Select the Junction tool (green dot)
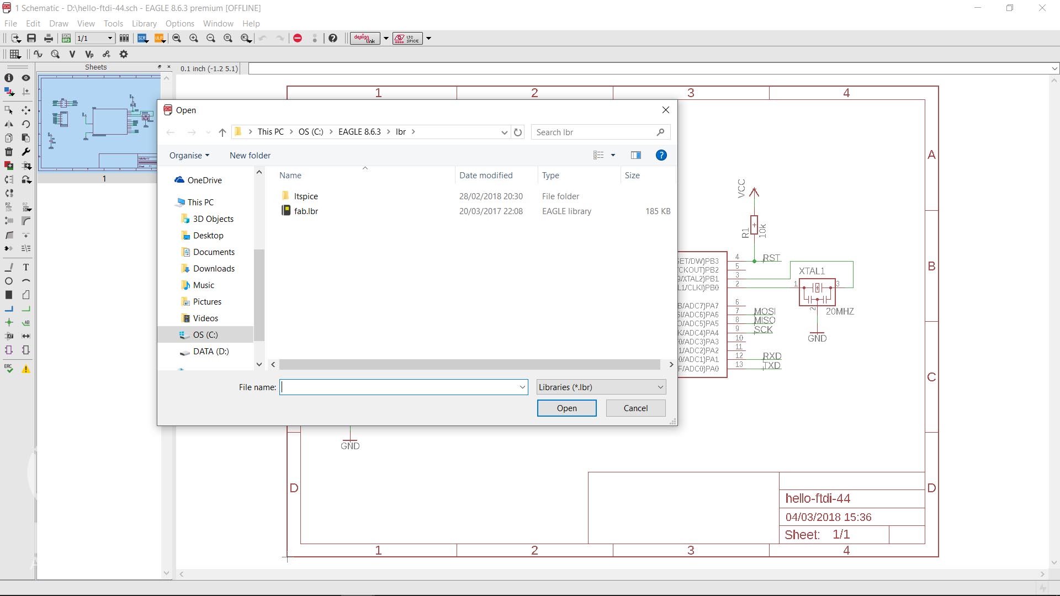This screenshot has height=596, width=1060. tap(9, 322)
